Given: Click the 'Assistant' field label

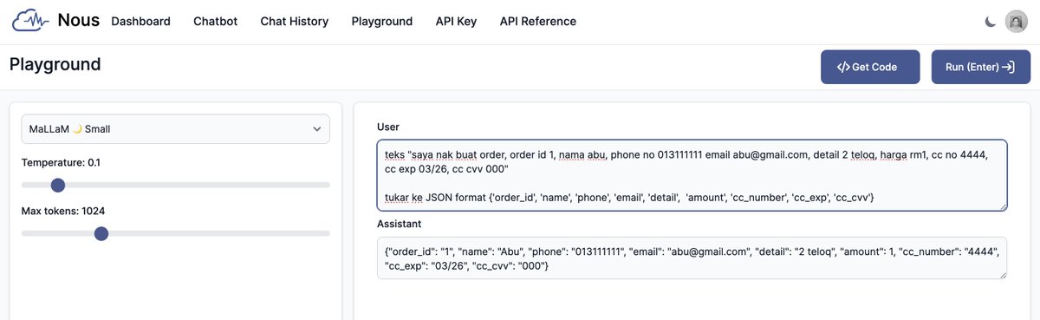Looking at the screenshot, I should pyautogui.click(x=400, y=224).
